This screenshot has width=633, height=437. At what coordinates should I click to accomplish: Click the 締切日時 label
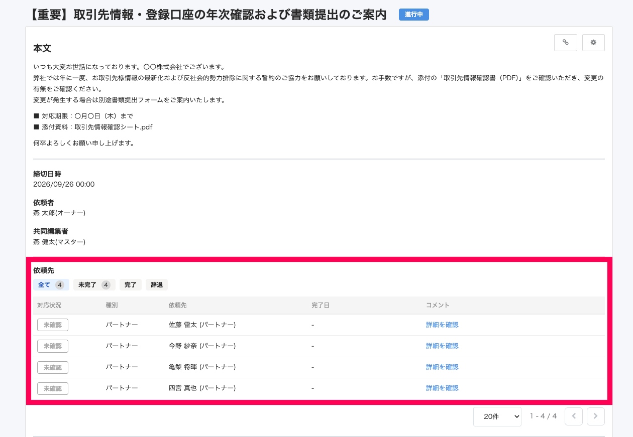47,174
